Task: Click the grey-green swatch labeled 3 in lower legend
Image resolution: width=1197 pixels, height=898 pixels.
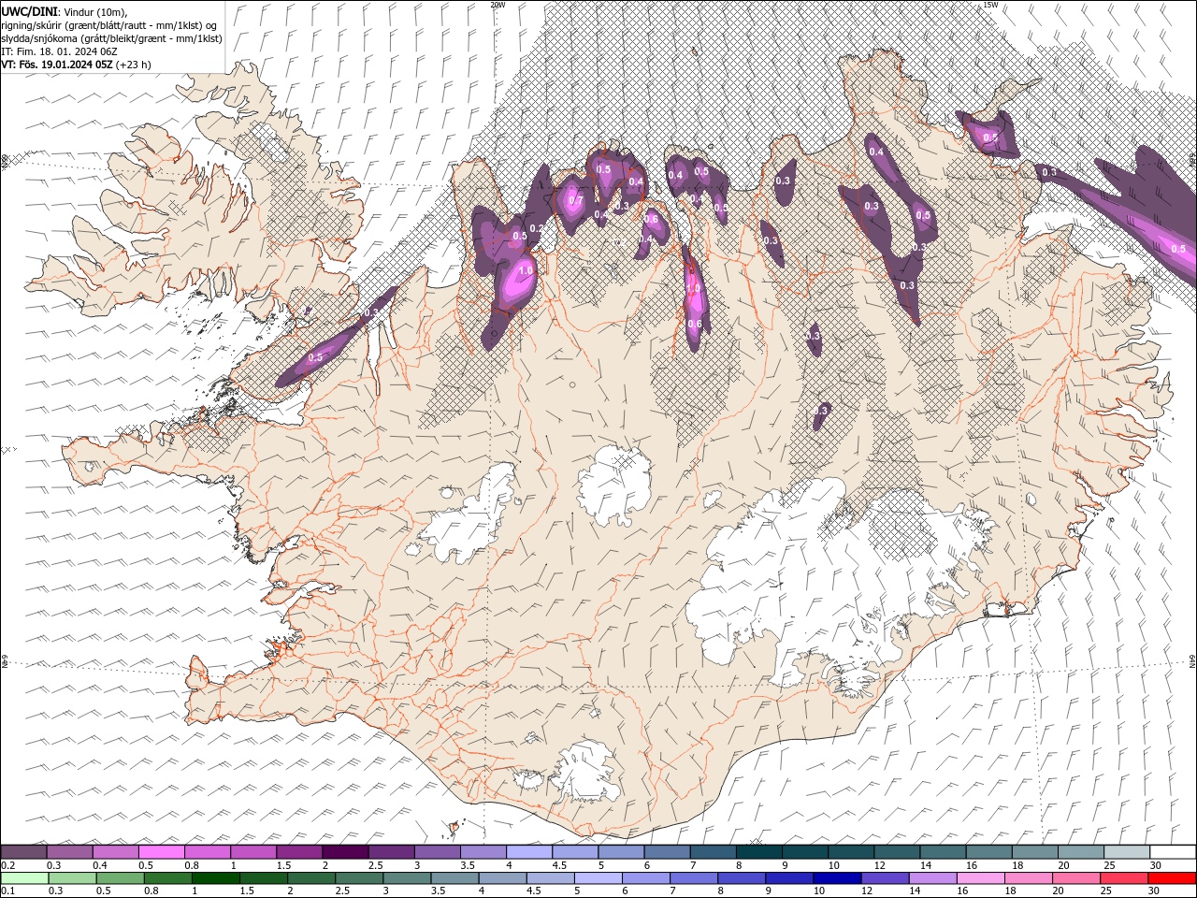Action: [x=407, y=878]
